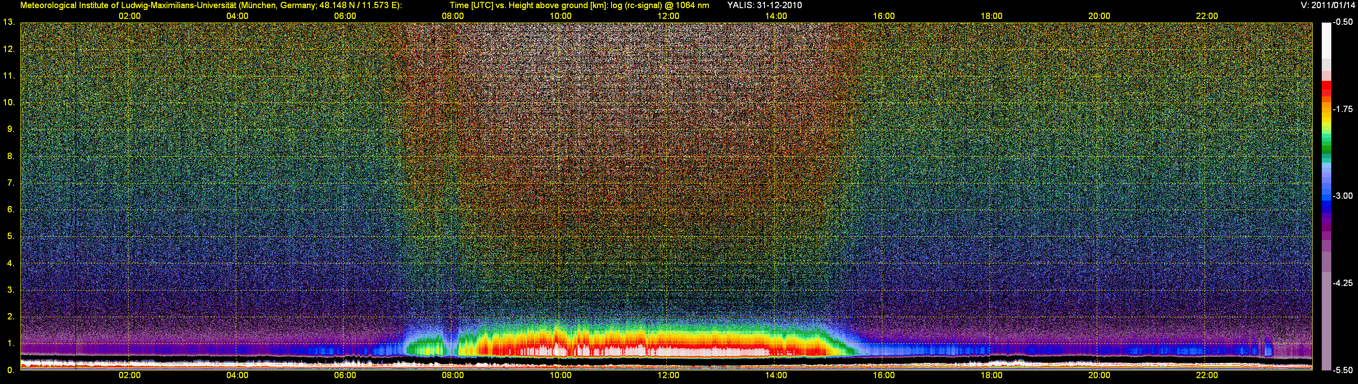Click the 20:00 label on the top time axis

click(x=1099, y=16)
